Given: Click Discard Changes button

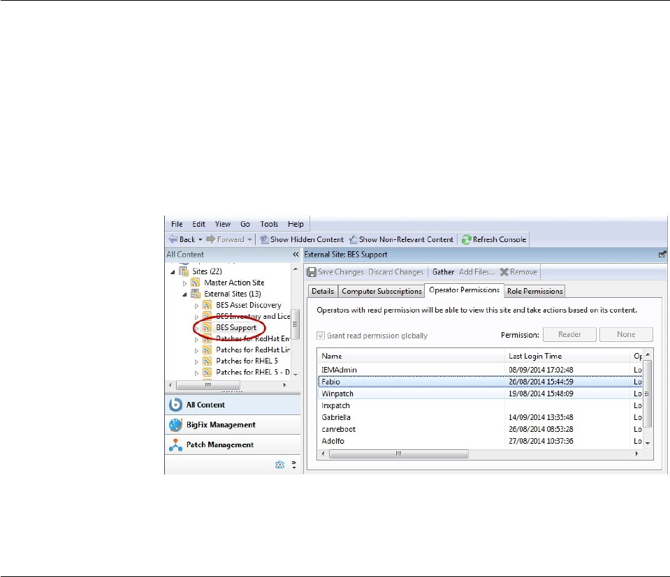Looking at the screenshot, I should coord(395,272).
